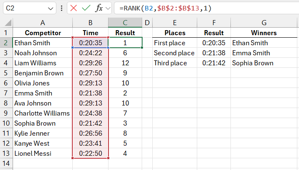Click the three-dot formula bar handle
The height and width of the screenshot is (170, 299).
click(x=61, y=8)
